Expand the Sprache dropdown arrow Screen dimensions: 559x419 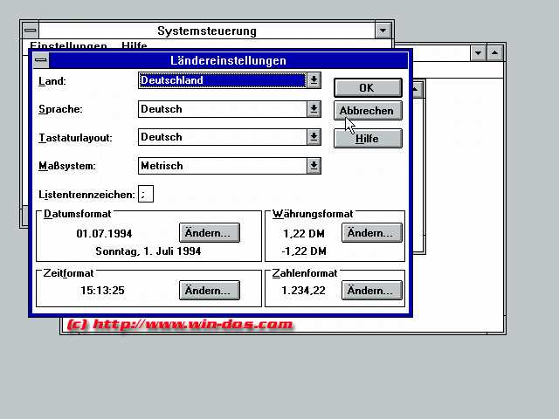[314, 109]
